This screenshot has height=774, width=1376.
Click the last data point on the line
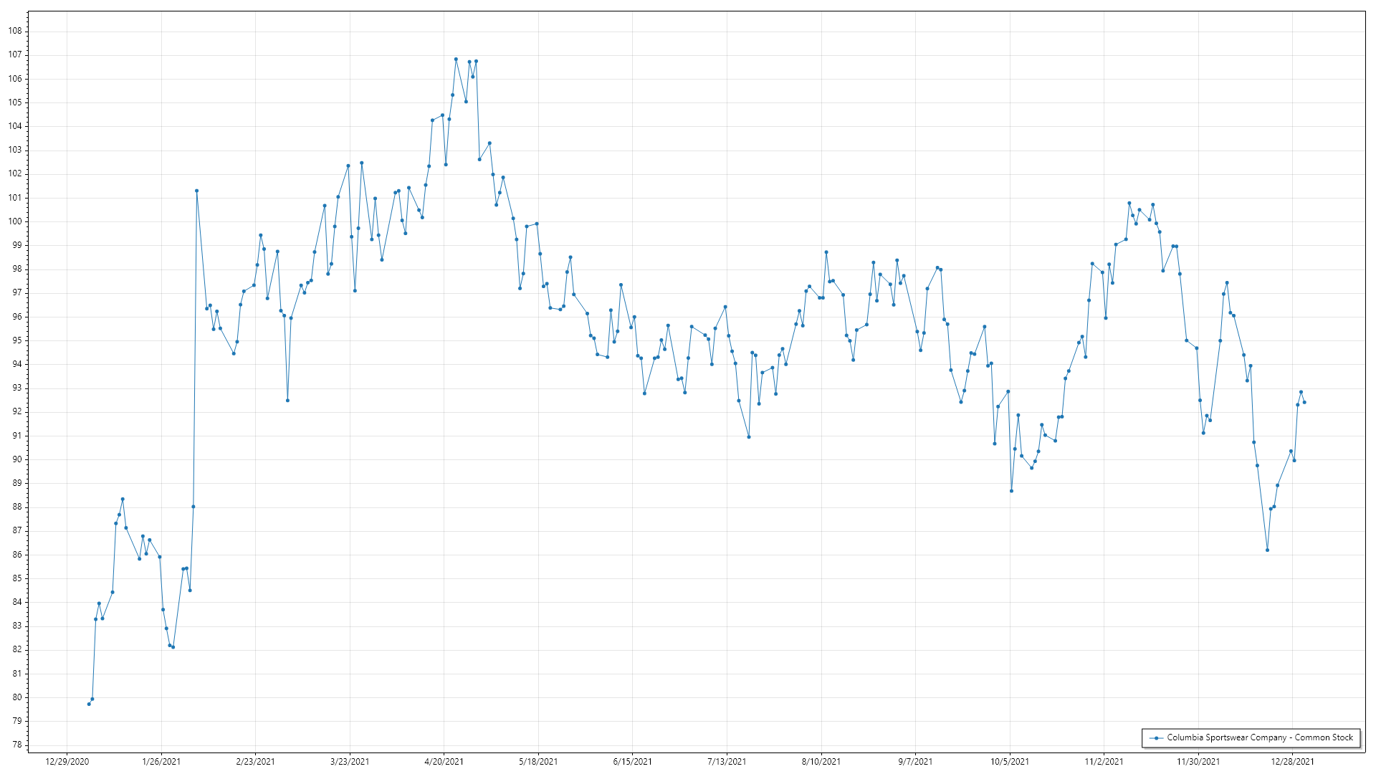click(1304, 402)
